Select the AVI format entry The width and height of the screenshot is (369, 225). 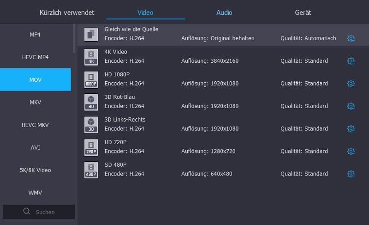click(36, 148)
